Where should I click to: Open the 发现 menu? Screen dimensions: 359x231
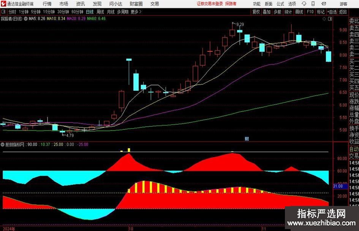coord(97,4)
